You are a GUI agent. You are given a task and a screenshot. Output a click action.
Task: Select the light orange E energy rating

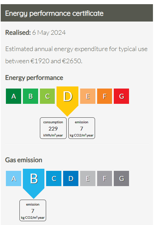pyautogui.click(x=88, y=96)
